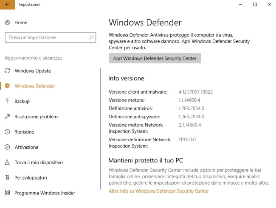Open Programma Windows Insider section
This screenshot has width=276, height=208.
[45, 193]
